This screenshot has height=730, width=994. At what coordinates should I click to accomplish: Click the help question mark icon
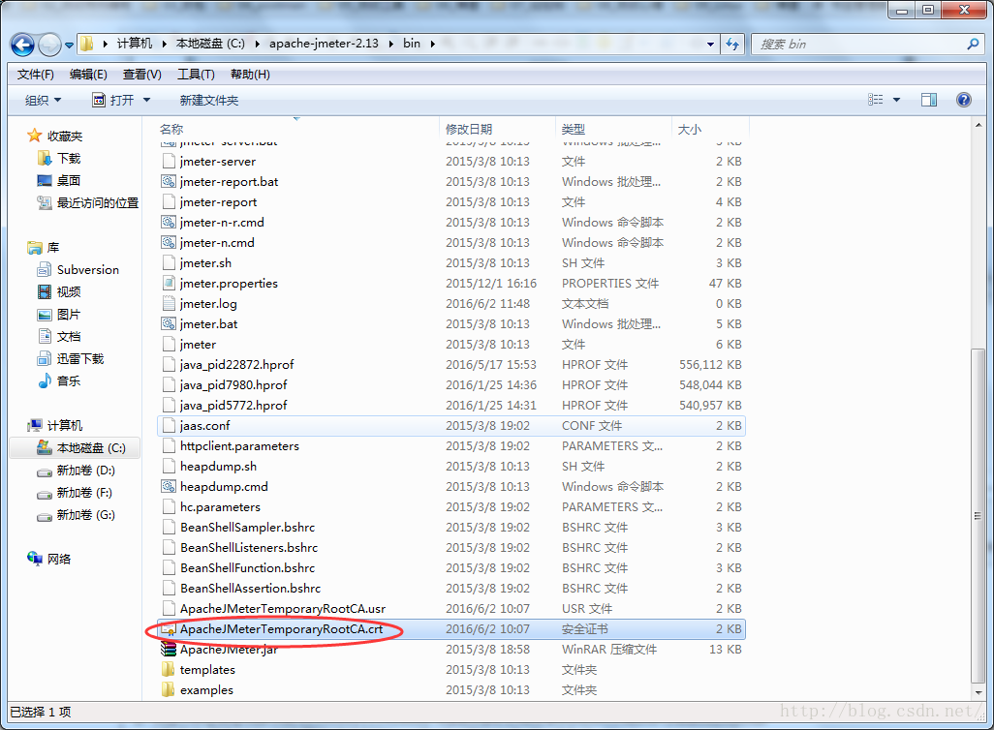[x=964, y=100]
